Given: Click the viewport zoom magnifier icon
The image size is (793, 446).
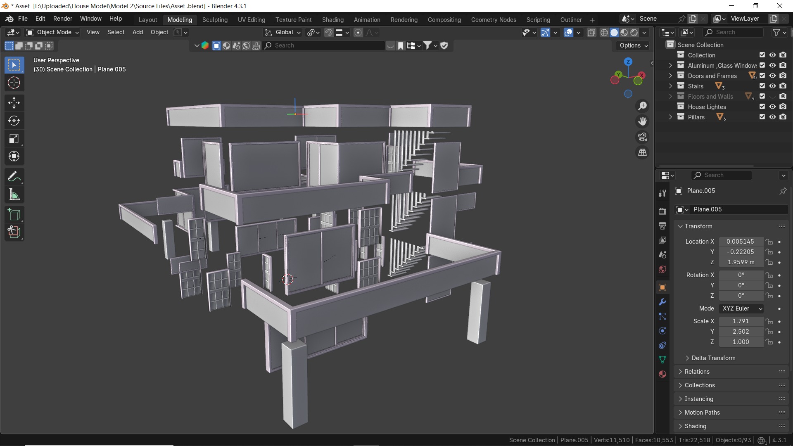Looking at the screenshot, I should click(x=642, y=106).
